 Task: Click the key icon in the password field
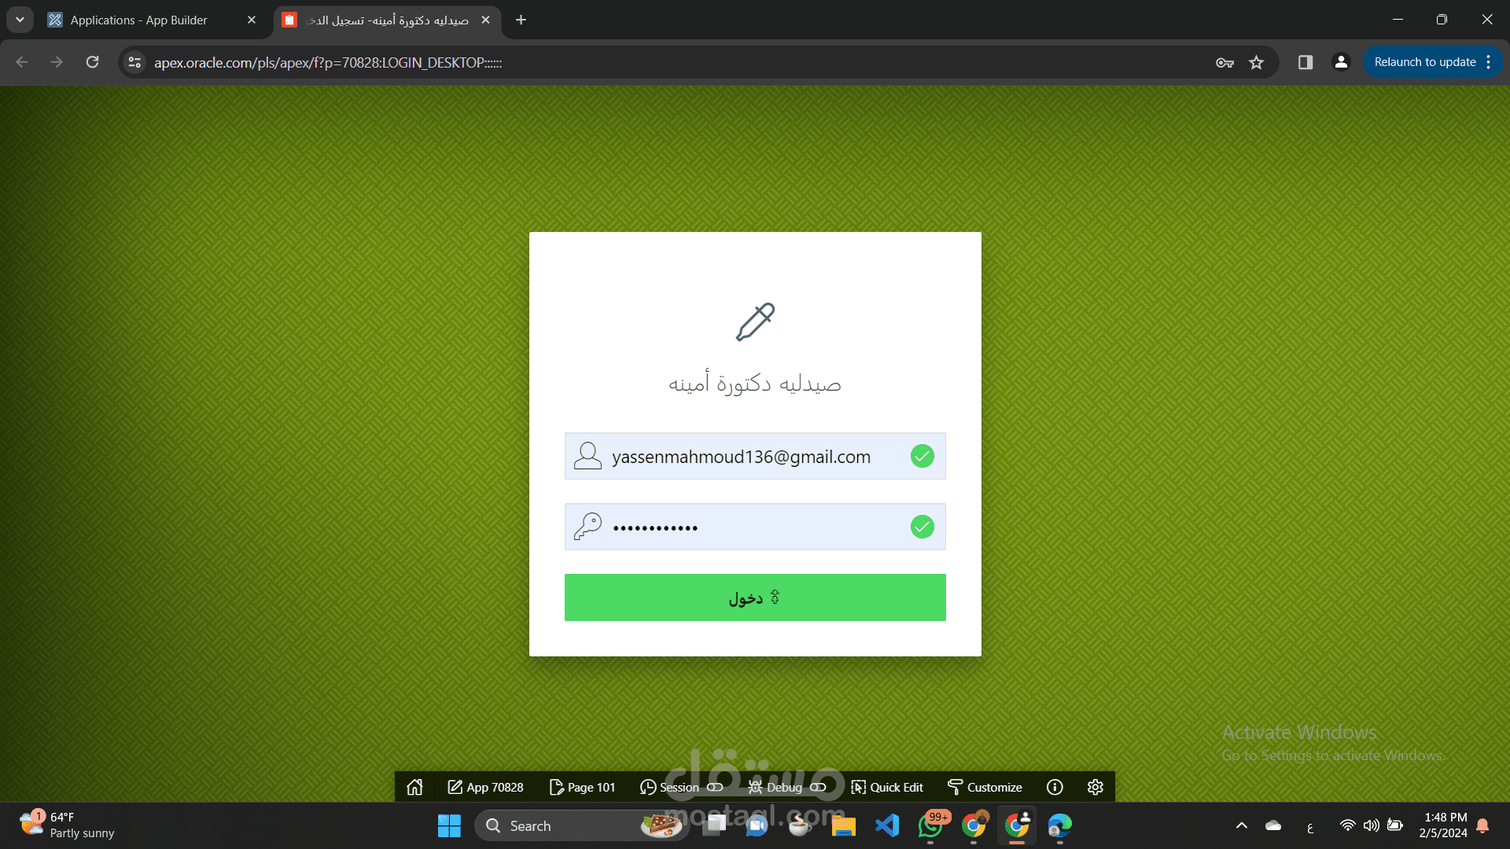click(587, 527)
